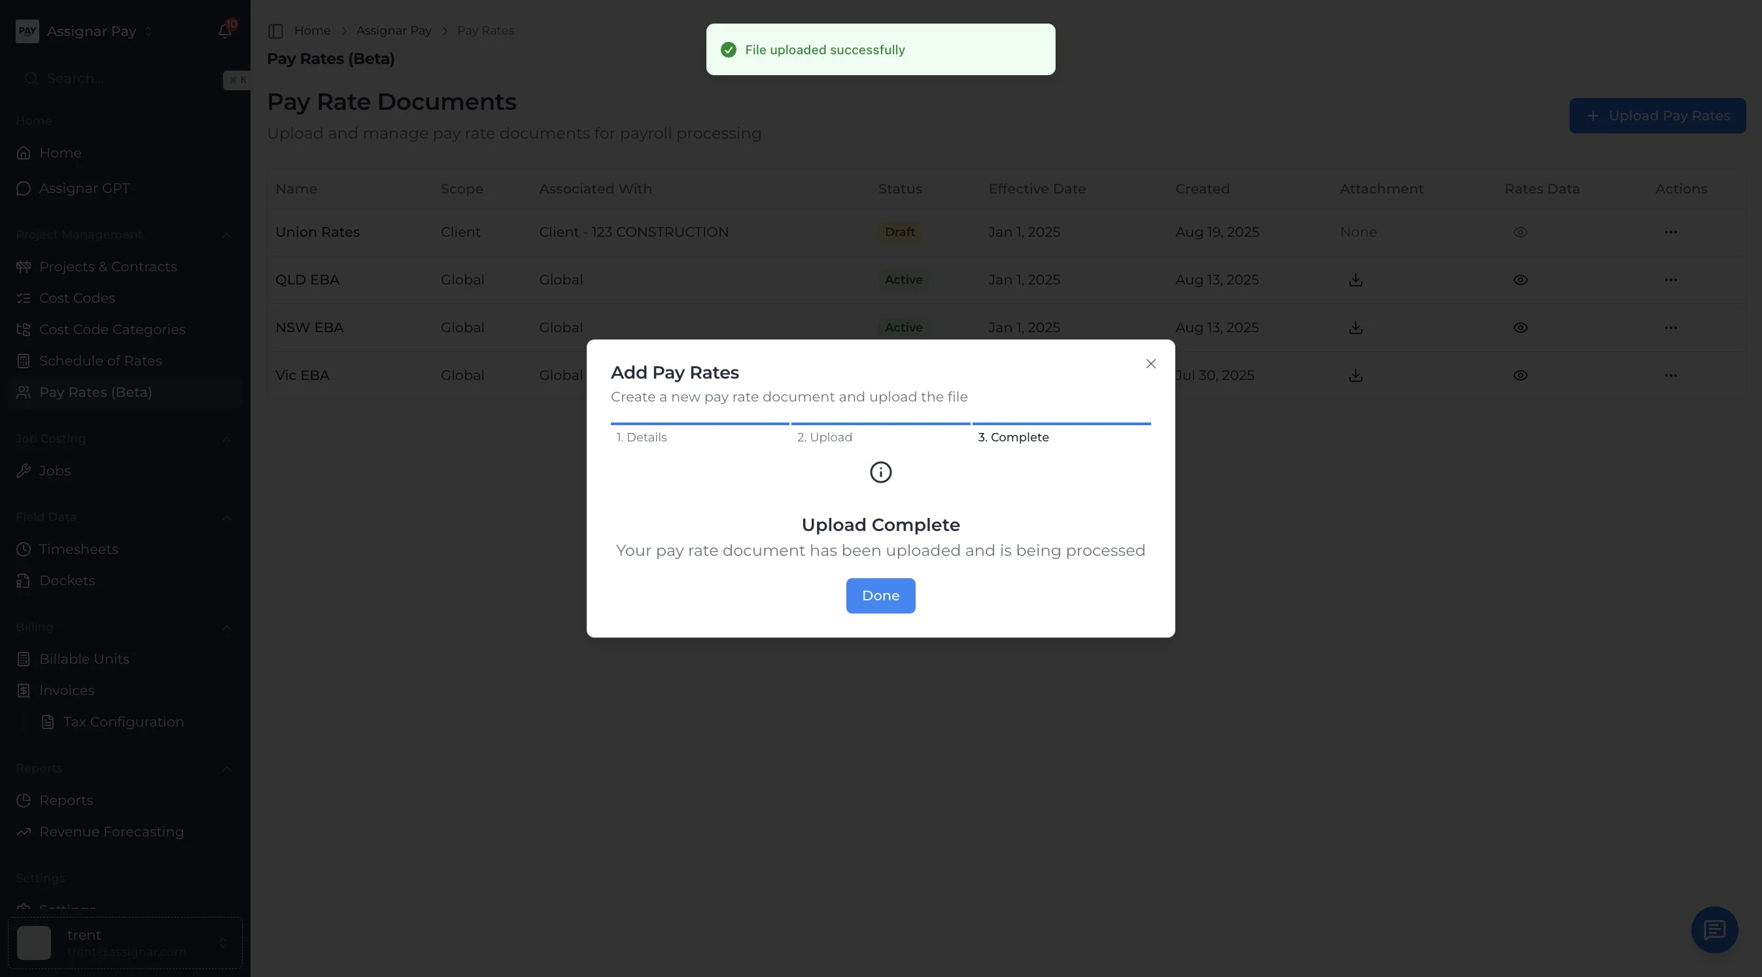Collapse the Billing sidebar section

(226, 628)
